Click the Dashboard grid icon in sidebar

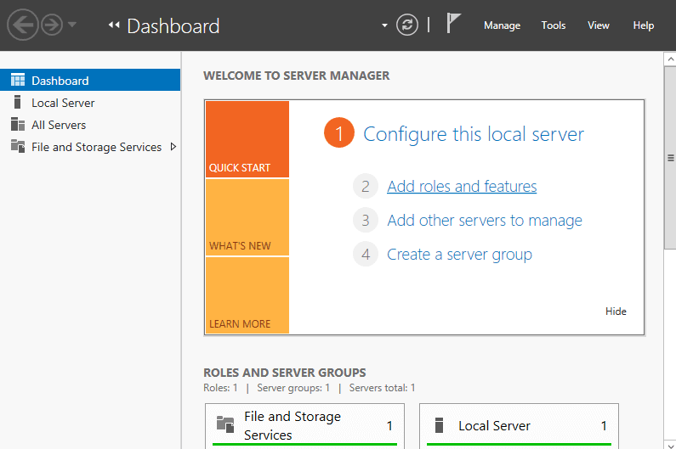coord(18,81)
